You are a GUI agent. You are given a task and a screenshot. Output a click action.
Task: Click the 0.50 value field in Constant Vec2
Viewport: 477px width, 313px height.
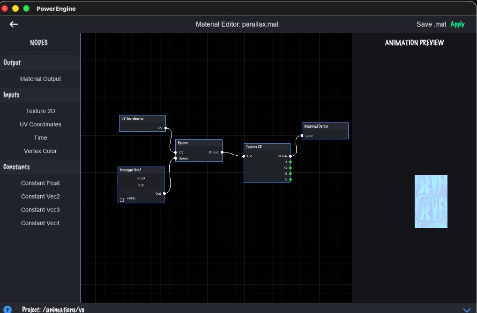point(141,185)
